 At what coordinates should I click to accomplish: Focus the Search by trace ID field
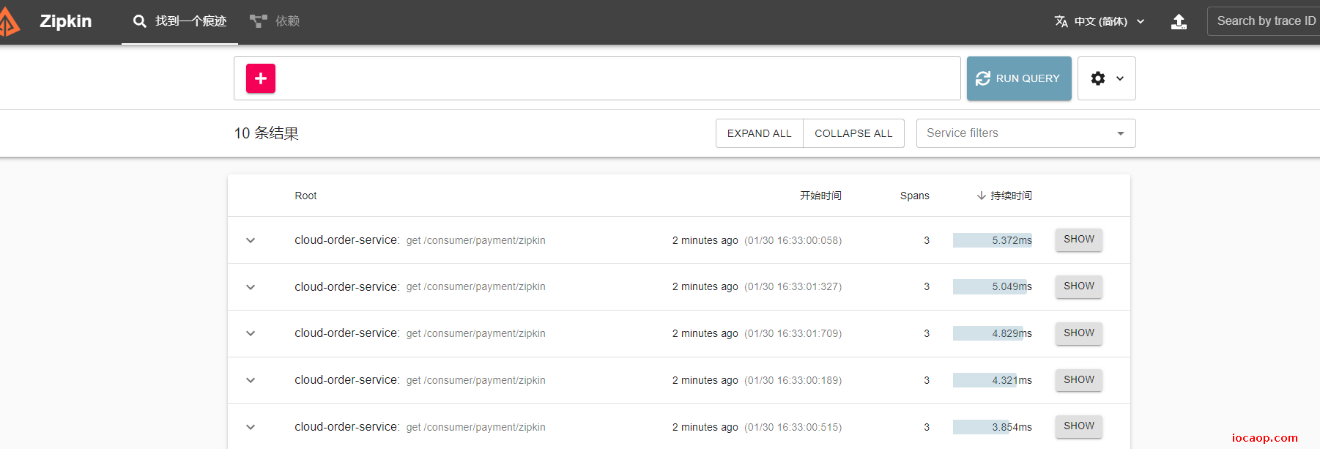pos(1264,21)
